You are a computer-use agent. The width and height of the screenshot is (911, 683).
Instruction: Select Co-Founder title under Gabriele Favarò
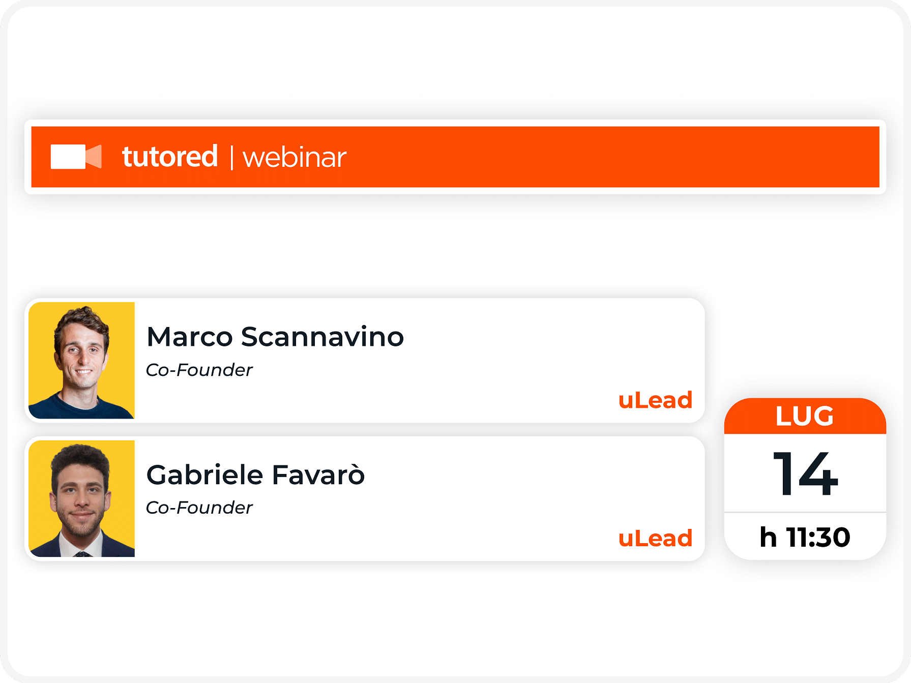(x=199, y=508)
